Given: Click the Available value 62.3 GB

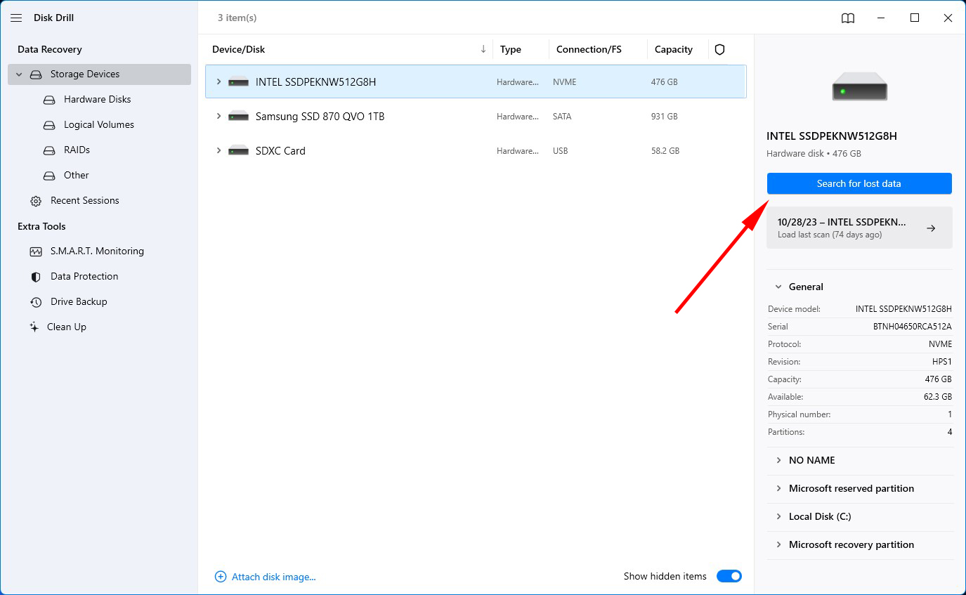Looking at the screenshot, I should pos(938,397).
